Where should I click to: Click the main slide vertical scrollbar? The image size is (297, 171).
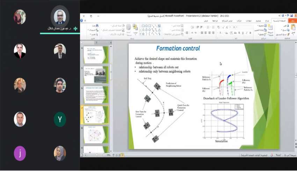point(296,92)
